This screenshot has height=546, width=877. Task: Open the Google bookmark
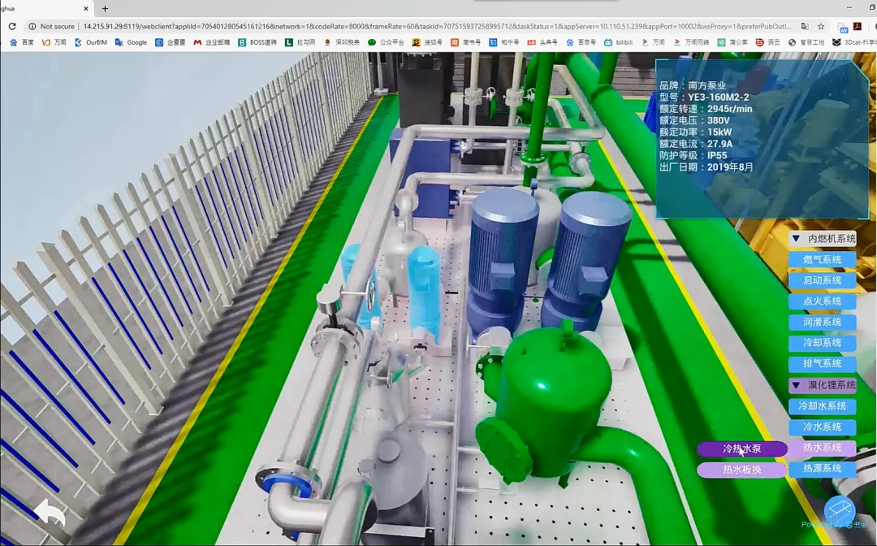point(131,42)
